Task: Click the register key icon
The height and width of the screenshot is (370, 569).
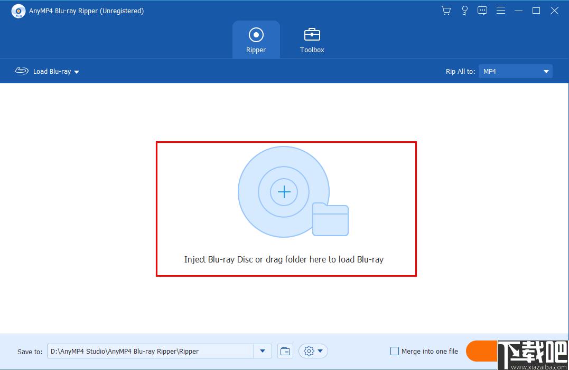Action: point(464,11)
